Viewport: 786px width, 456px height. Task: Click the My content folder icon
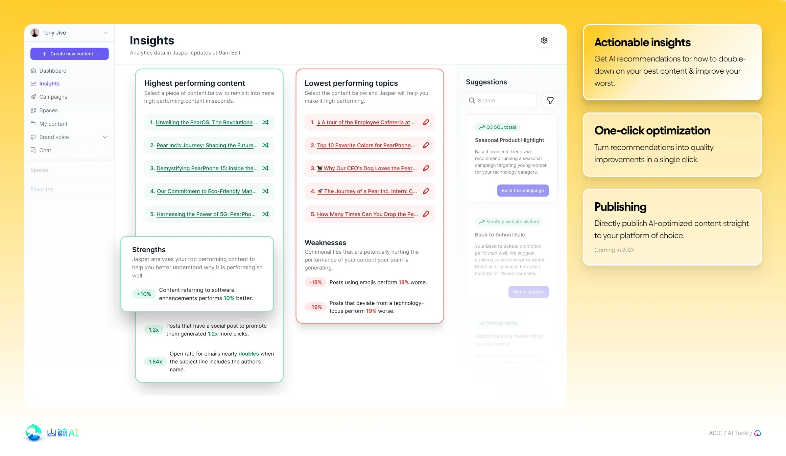click(x=33, y=124)
